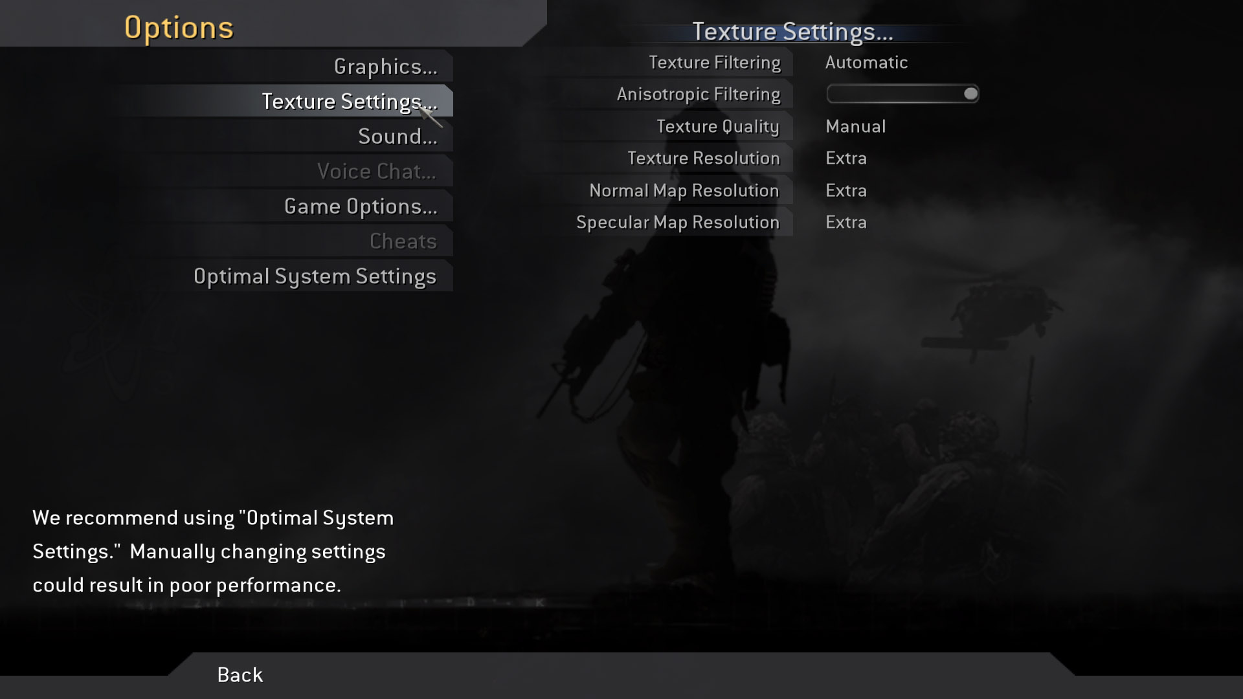Screen dimensions: 1243x699
Task: Click the Texture Quality label
Action: [717, 127]
